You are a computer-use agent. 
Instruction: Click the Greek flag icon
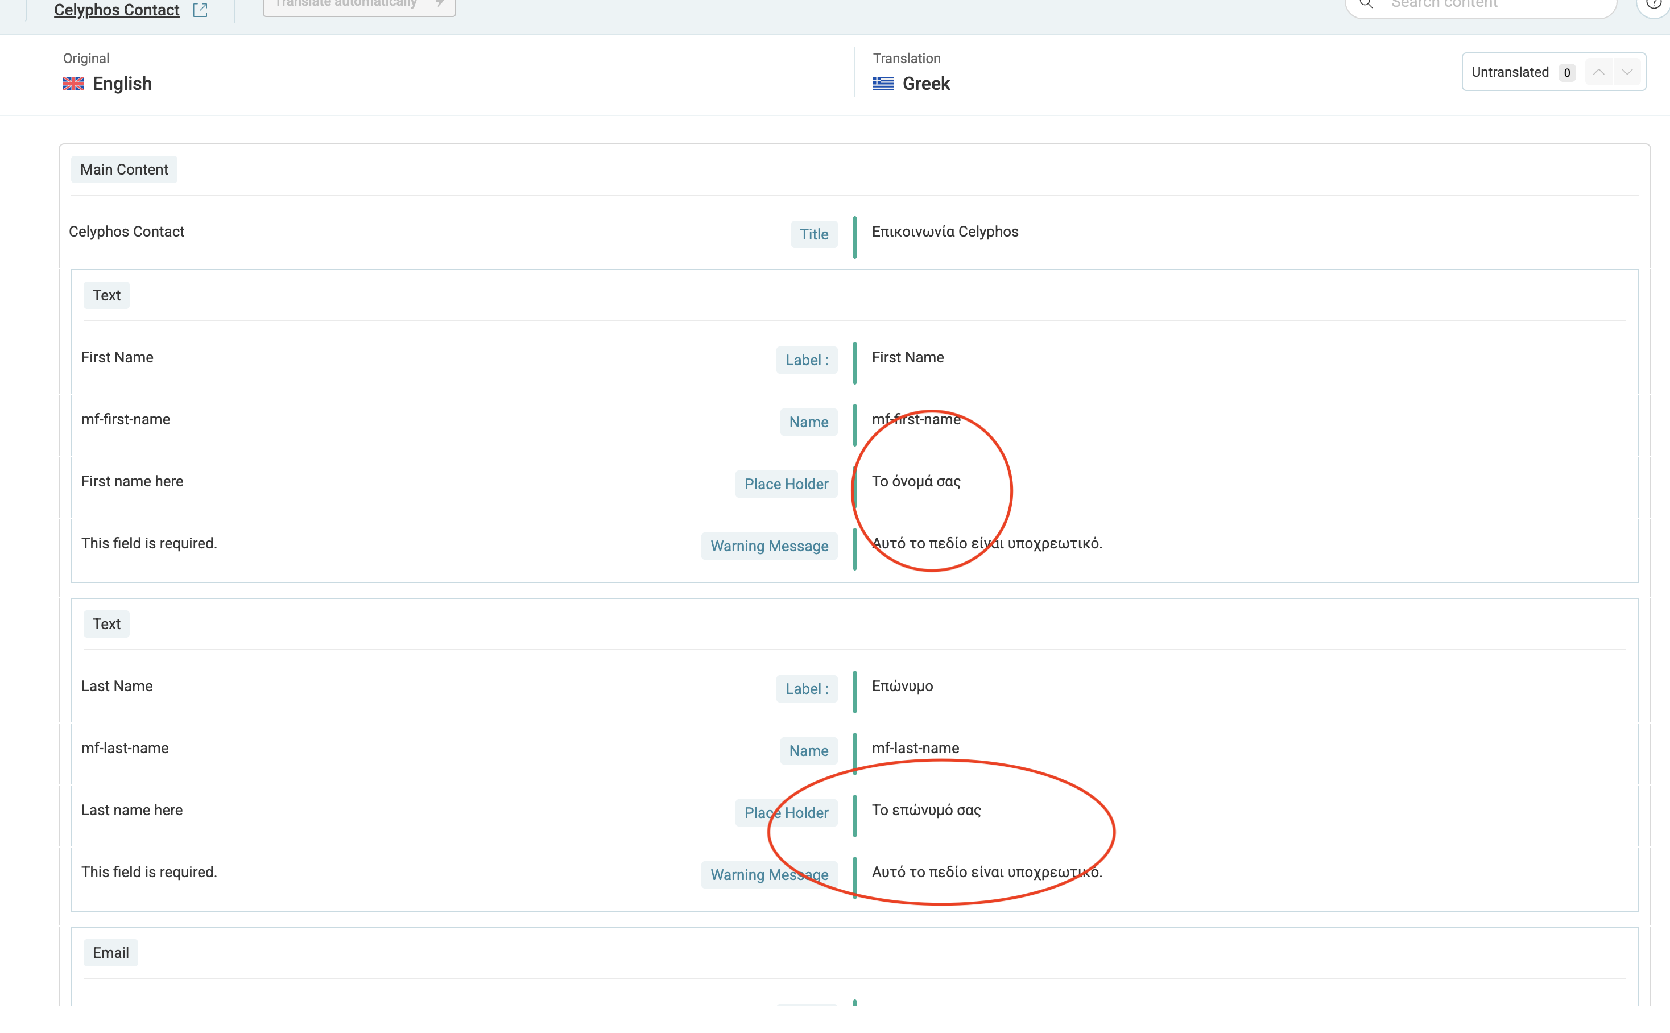(882, 84)
